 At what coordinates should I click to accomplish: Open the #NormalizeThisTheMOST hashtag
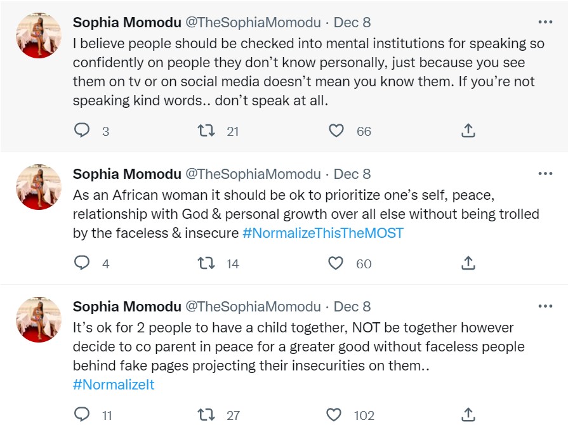pos(323,233)
